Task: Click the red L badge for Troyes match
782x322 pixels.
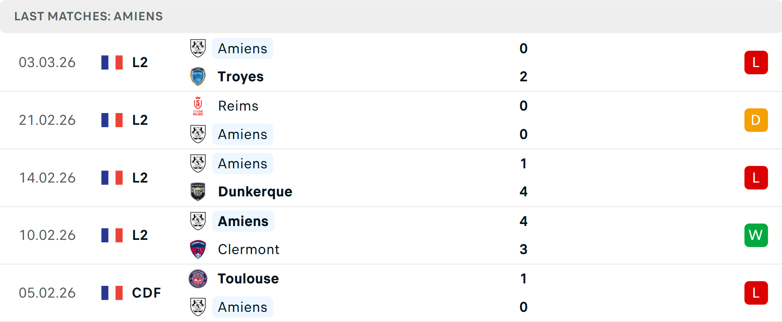Action: pos(756,62)
